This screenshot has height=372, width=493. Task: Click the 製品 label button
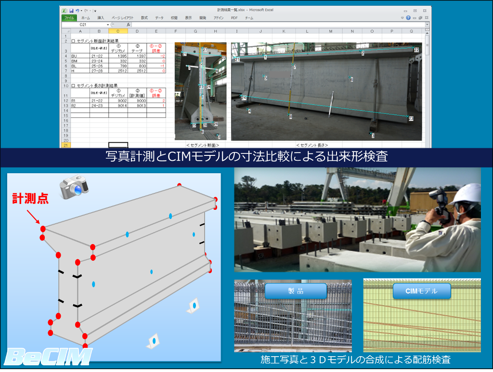[x=295, y=291]
